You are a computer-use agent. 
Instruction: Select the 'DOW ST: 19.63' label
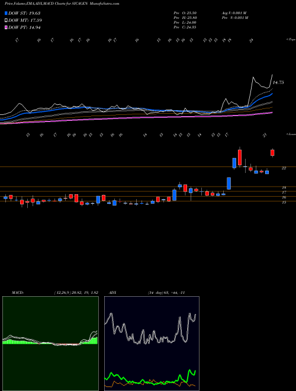[x=24, y=13]
